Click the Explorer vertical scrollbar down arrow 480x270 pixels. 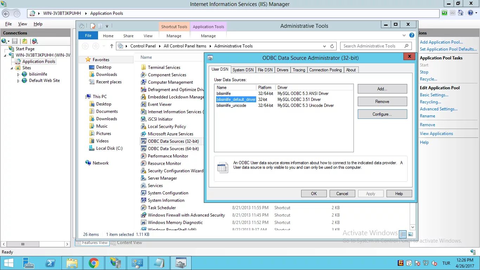(x=413, y=227)
